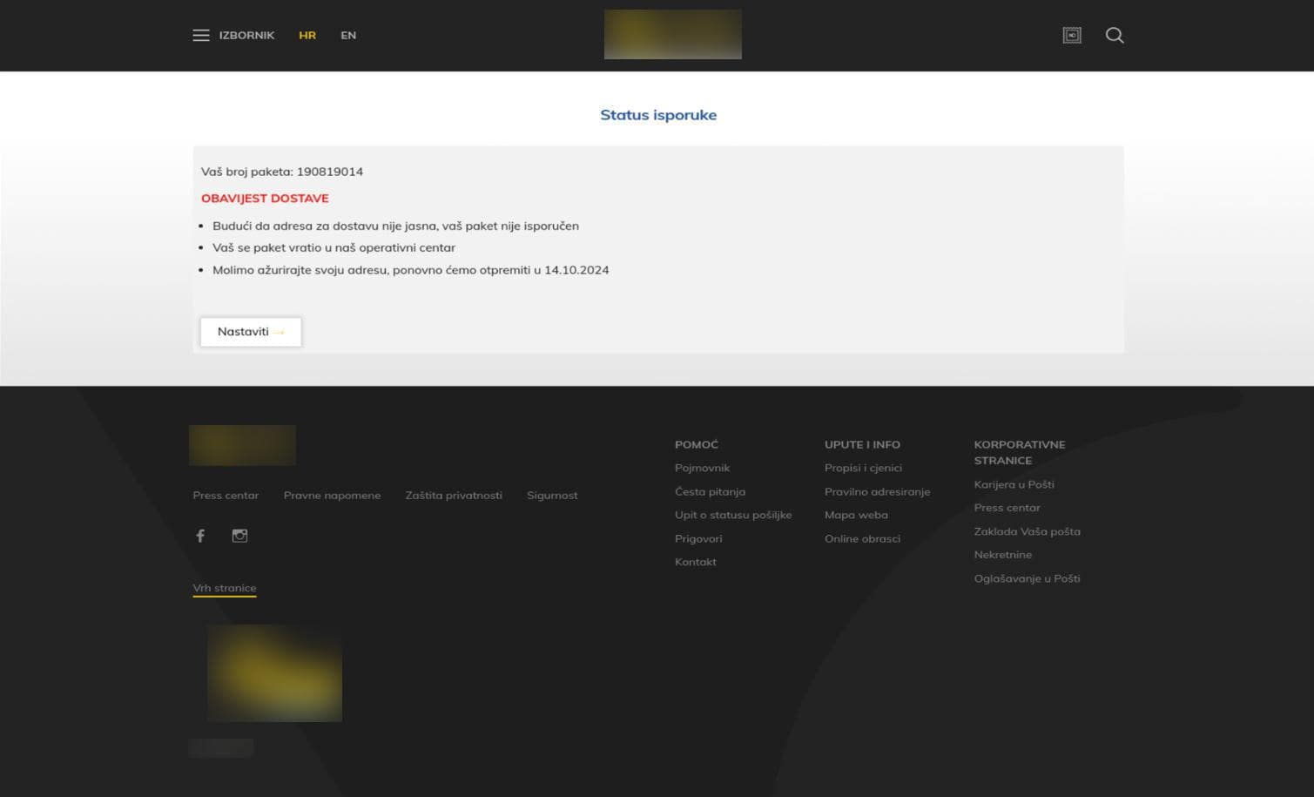Screen dimensions: 1314x797
Task: Click the arrow on the Nastaviti button
Action: click(x=279, y=332)
